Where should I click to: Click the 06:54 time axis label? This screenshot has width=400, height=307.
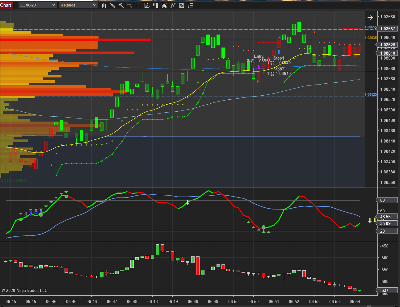(355, 301)
